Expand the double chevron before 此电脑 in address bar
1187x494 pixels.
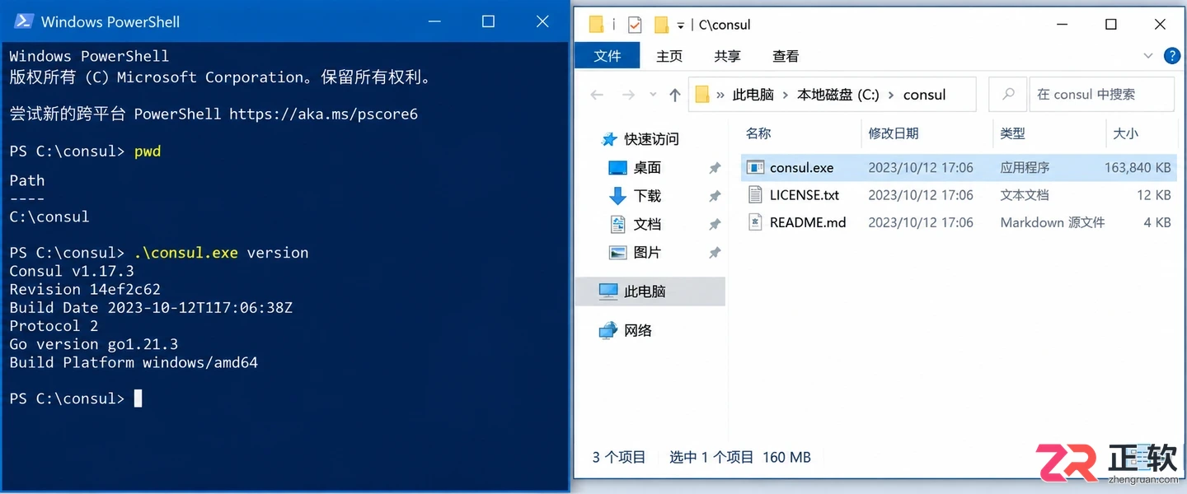tap(721, 95)
